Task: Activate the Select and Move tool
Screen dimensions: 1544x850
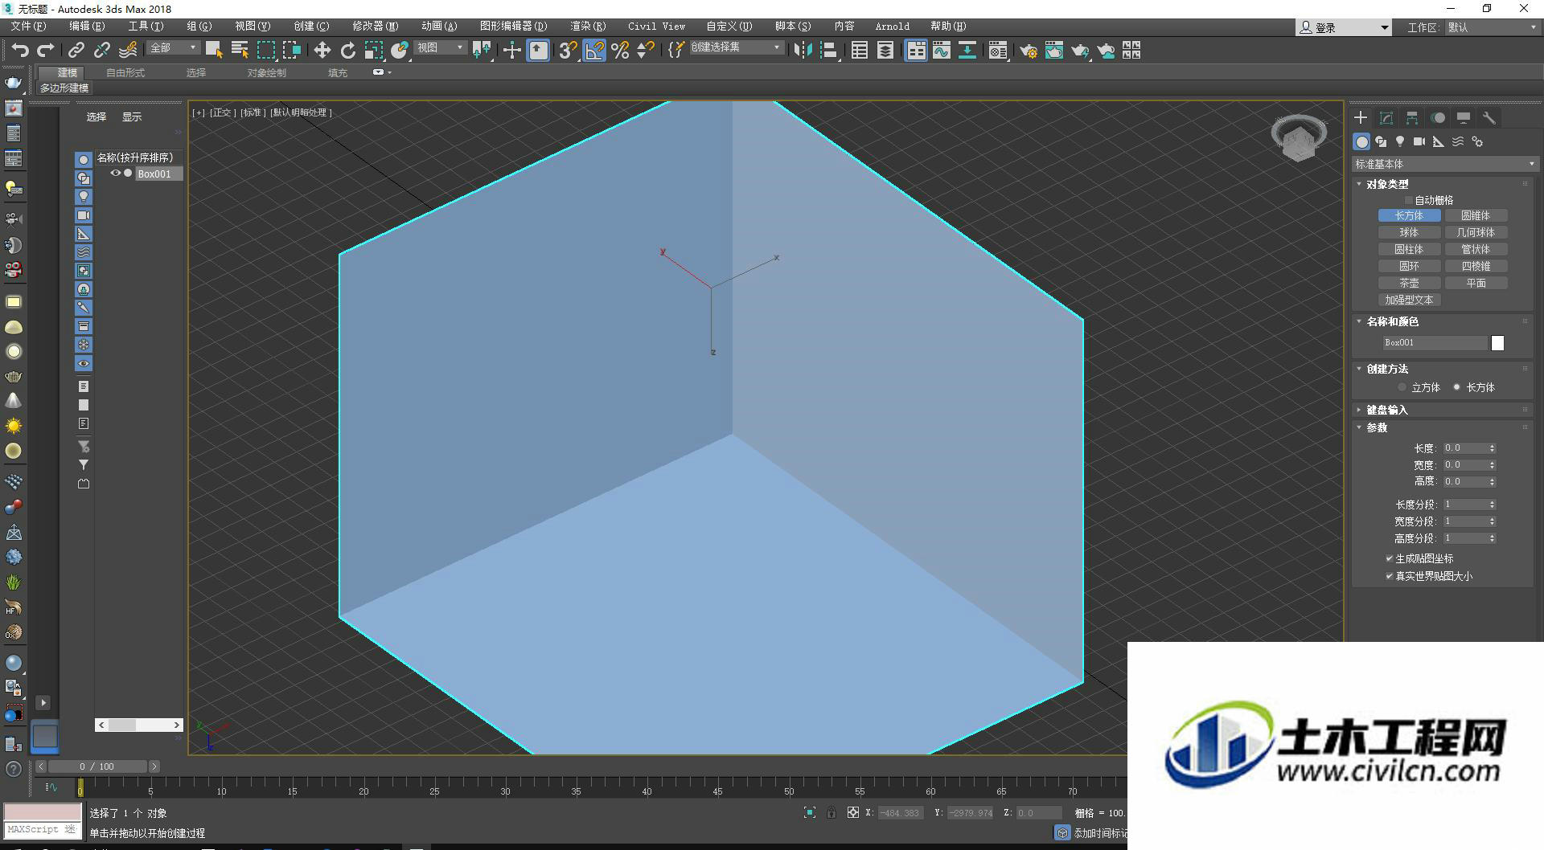Action: pos(322,50)
